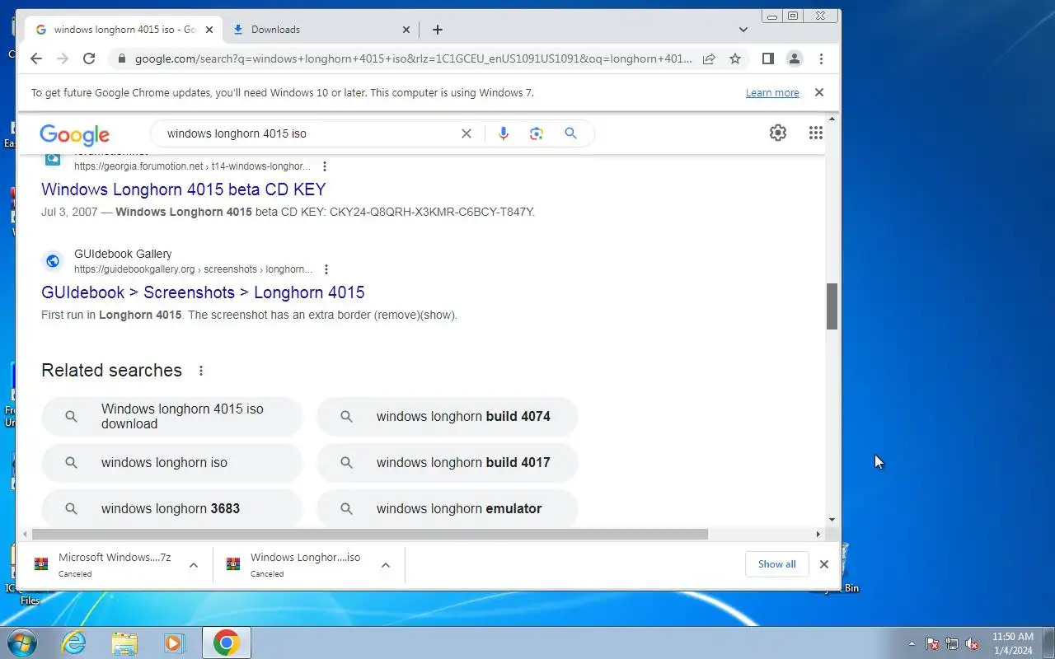The width and height of the screenshot is (1055, 659).
Task: Search Windows longhorn 4015 iso download
Action: (172, 417)
